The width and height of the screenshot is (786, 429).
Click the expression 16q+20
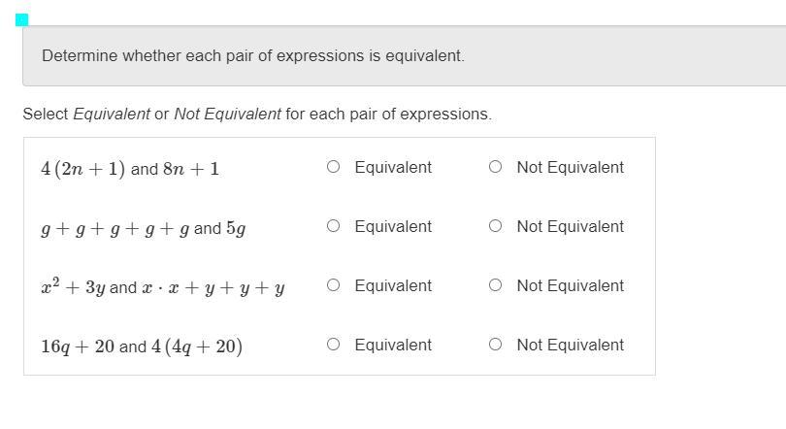pos(78,346)
